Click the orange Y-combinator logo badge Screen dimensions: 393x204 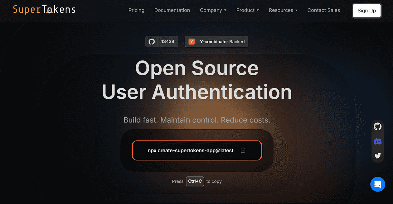[x=191, y=41]
